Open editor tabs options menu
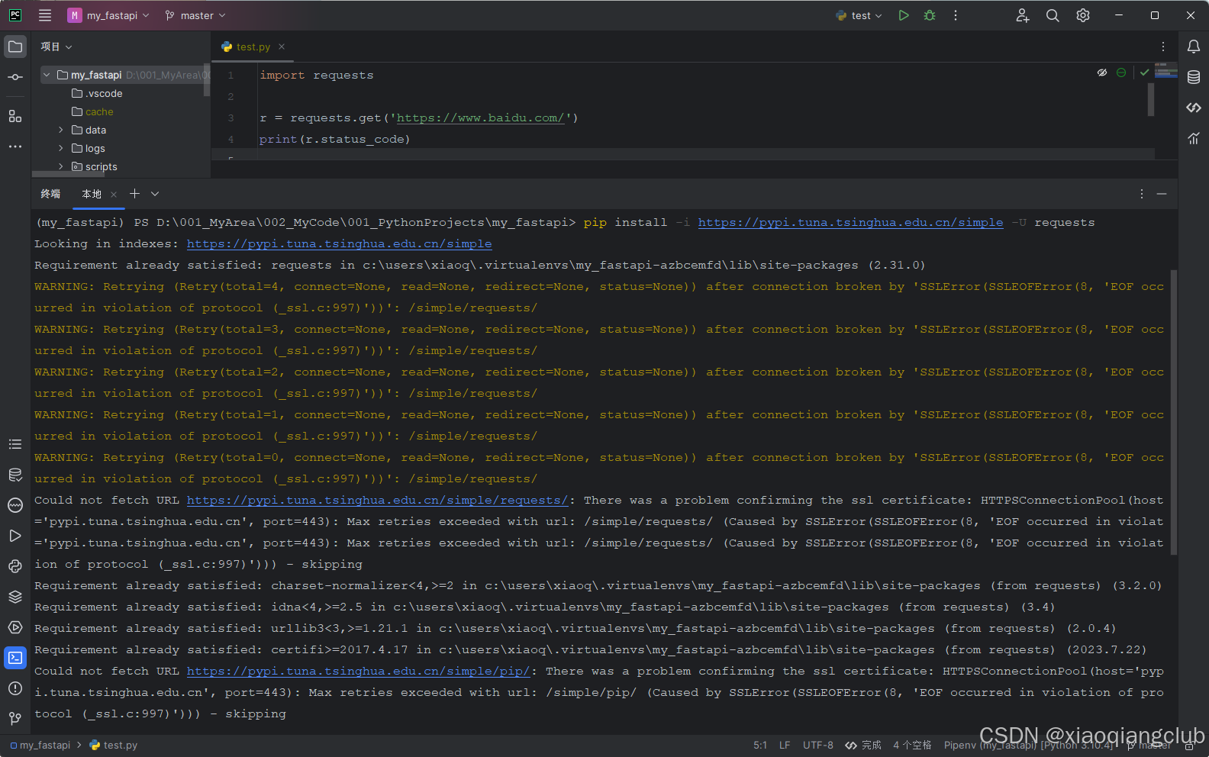Screen dimensions: 1209x757 coord(1163,47)
